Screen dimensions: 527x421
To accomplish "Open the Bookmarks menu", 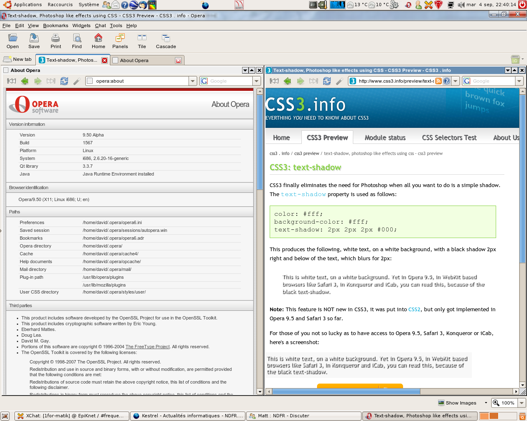I will [x=56, y=25].
